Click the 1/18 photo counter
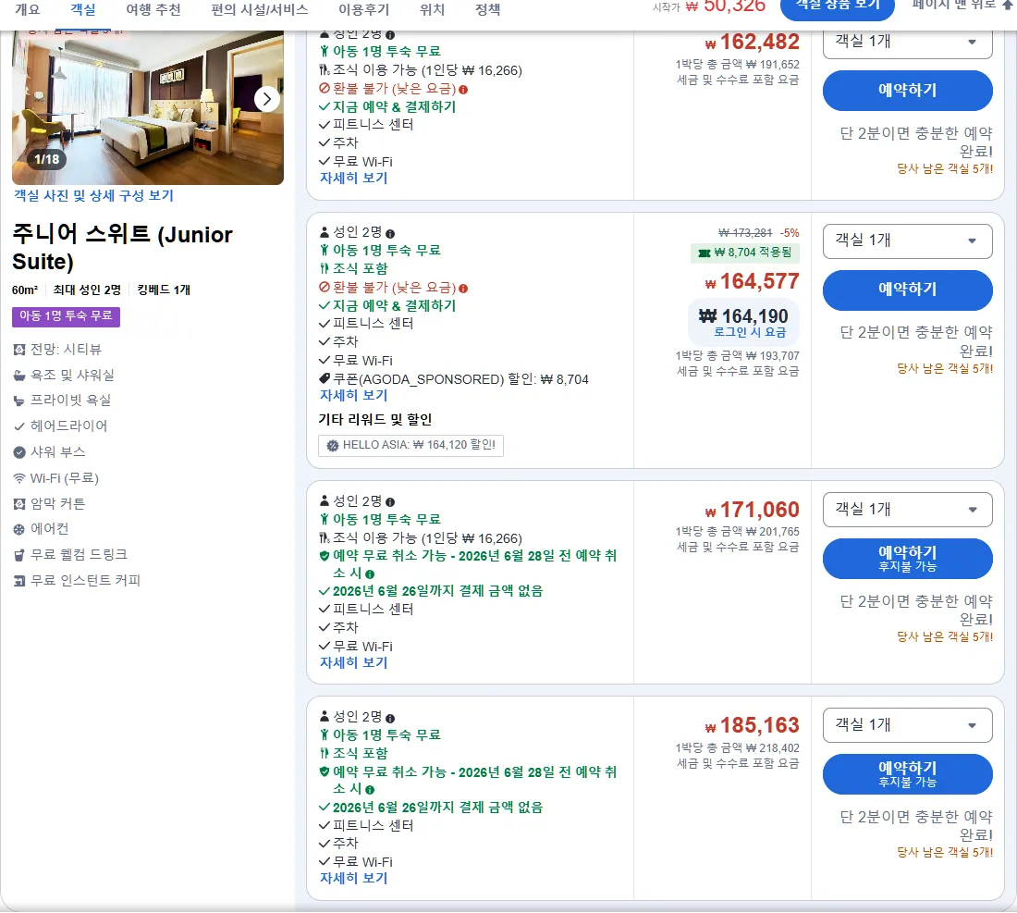Screen dimensions: 1017x913 pyautogui.click(x=47, y=159)
